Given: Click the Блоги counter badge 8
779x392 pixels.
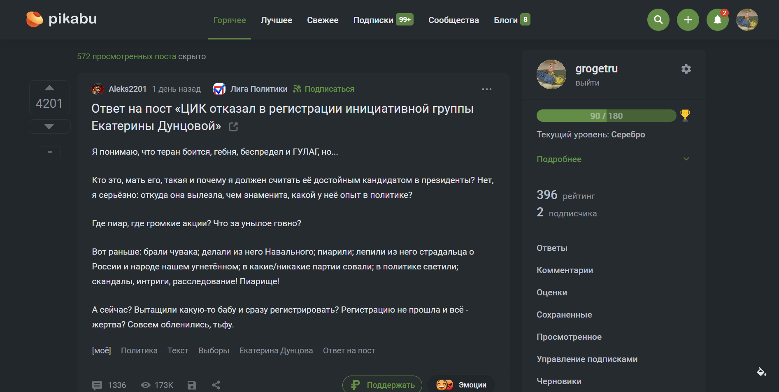Looking at the screenshot, I should (x=525, y=20).
